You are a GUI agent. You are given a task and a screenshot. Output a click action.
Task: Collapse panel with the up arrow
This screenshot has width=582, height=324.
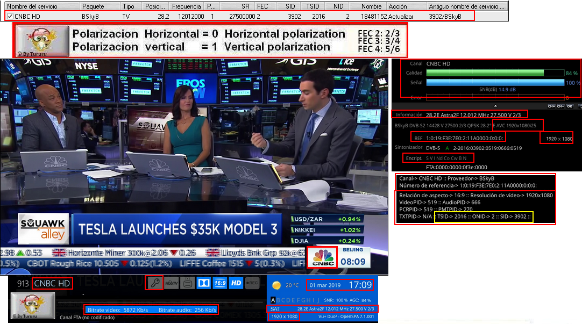point(495,106)
